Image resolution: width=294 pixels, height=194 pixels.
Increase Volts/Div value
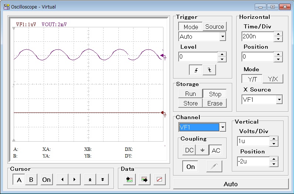(x=274, y=139)
